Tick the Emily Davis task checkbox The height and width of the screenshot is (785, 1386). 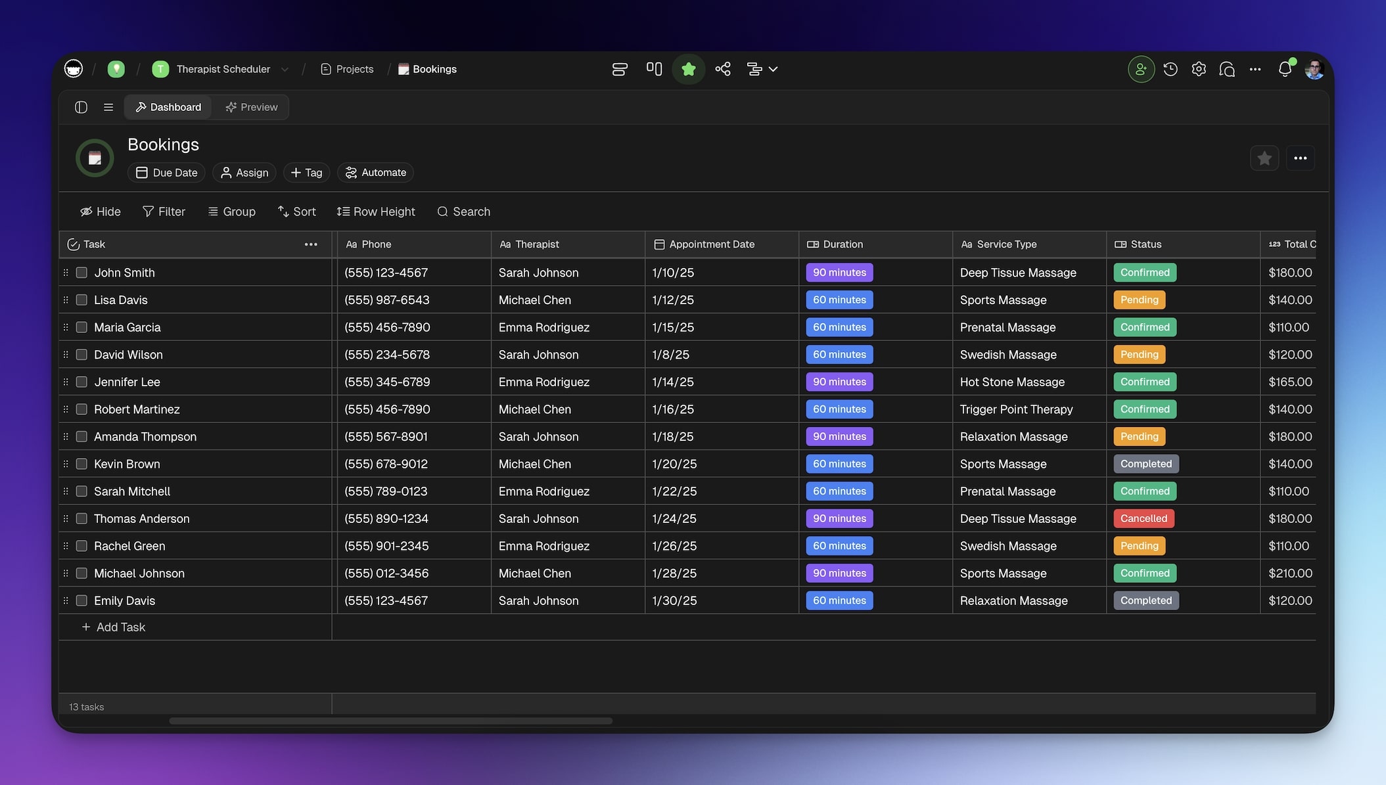[81, 600]
